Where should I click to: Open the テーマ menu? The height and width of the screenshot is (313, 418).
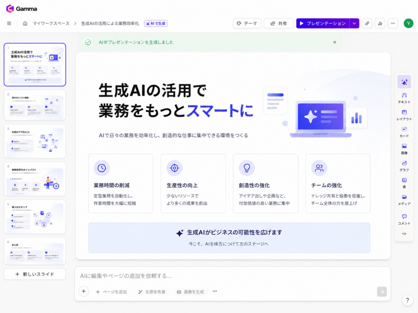point(247,23)
